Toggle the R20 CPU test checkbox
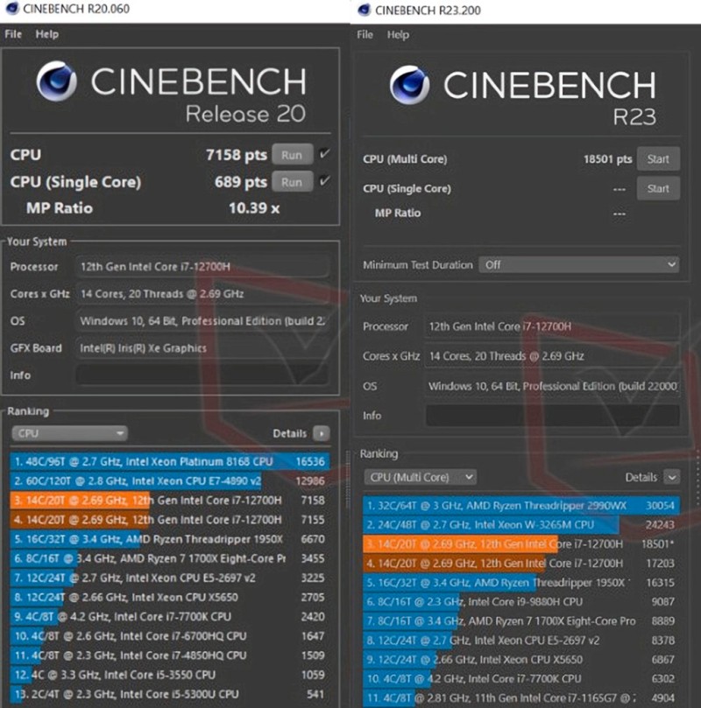 324,154
